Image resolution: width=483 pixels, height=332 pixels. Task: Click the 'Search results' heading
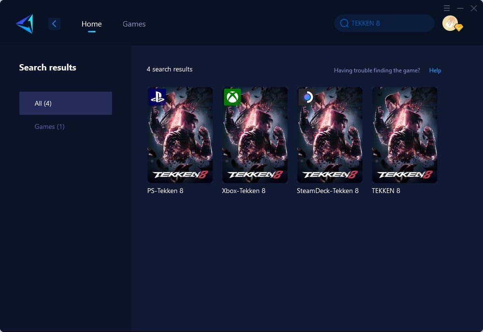[x=48, y=68]
